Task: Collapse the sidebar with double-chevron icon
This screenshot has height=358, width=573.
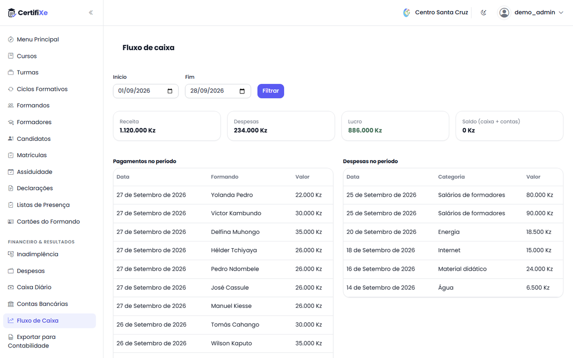Action: tap(91, 13)
